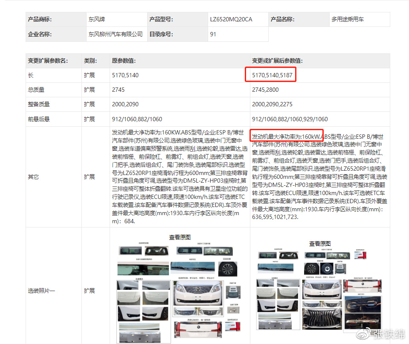
Task: Select catalog number 91
Action: (x=213, y=34)
